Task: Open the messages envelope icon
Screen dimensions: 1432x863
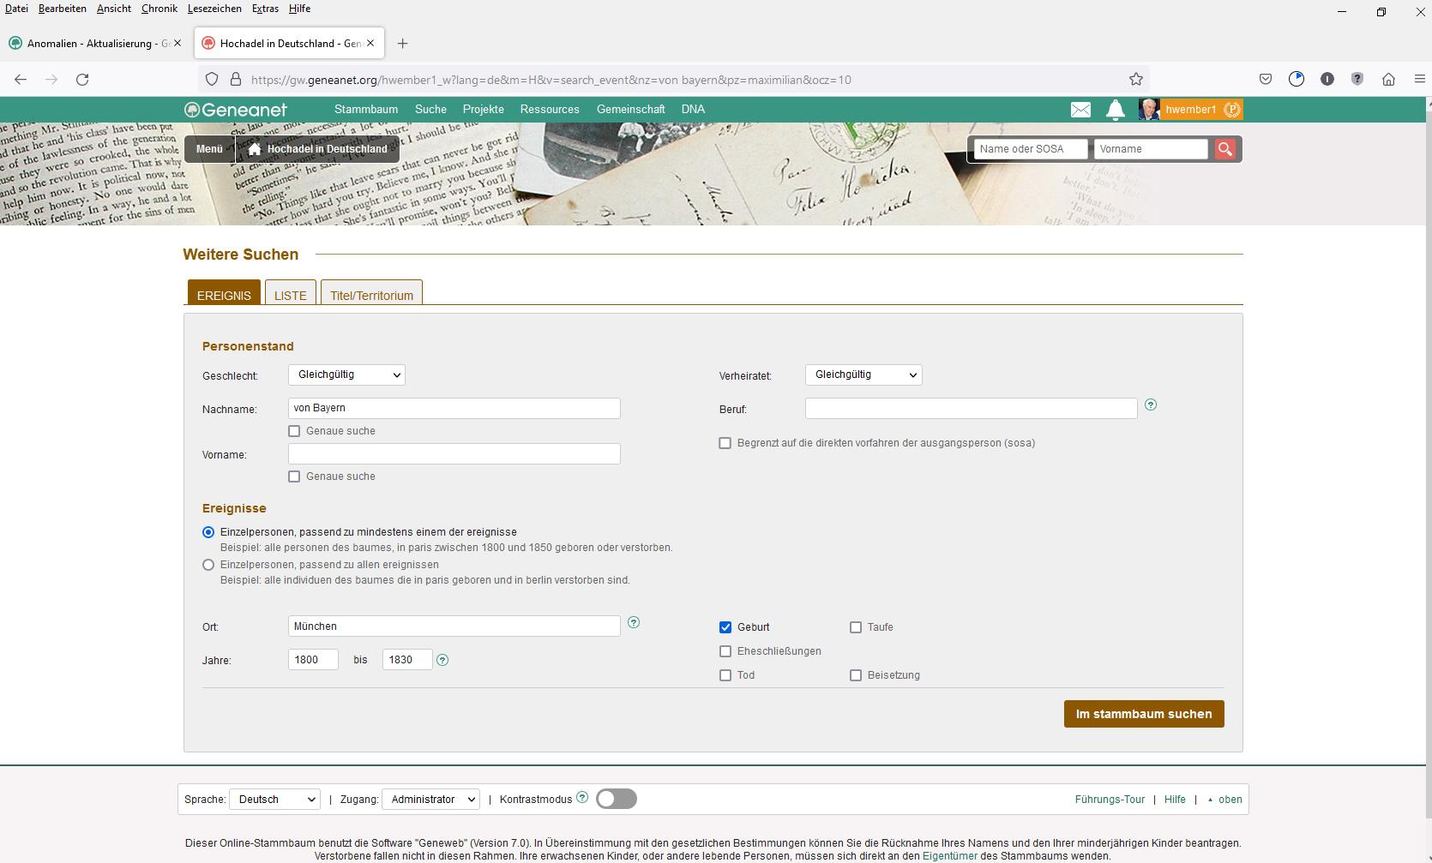Action: [x=1080, y=110]
